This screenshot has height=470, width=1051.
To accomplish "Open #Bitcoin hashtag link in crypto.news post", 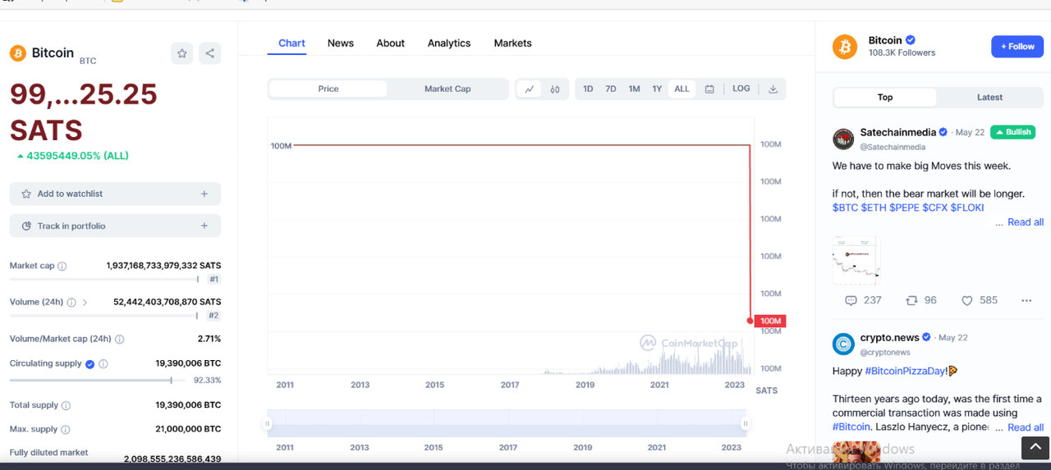I will click(x=851, y=427).
